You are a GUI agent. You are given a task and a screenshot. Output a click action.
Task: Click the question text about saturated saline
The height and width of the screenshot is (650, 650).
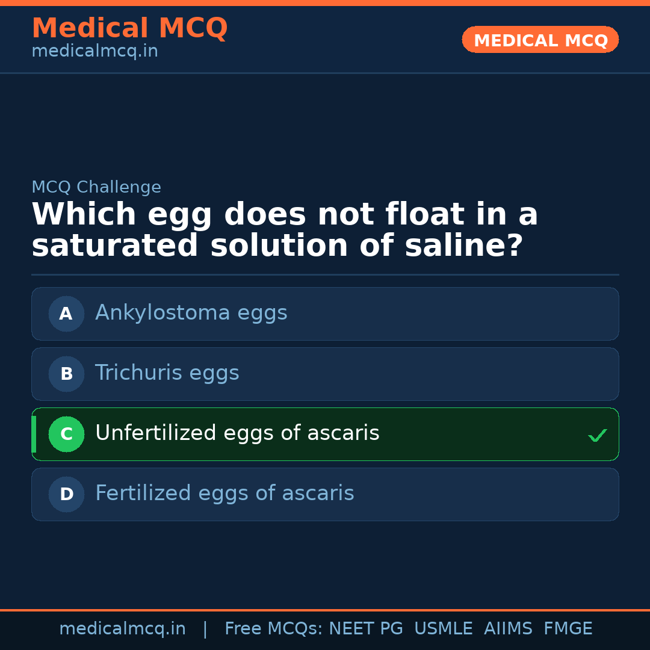pyautogui.click(x=284, y=231)
